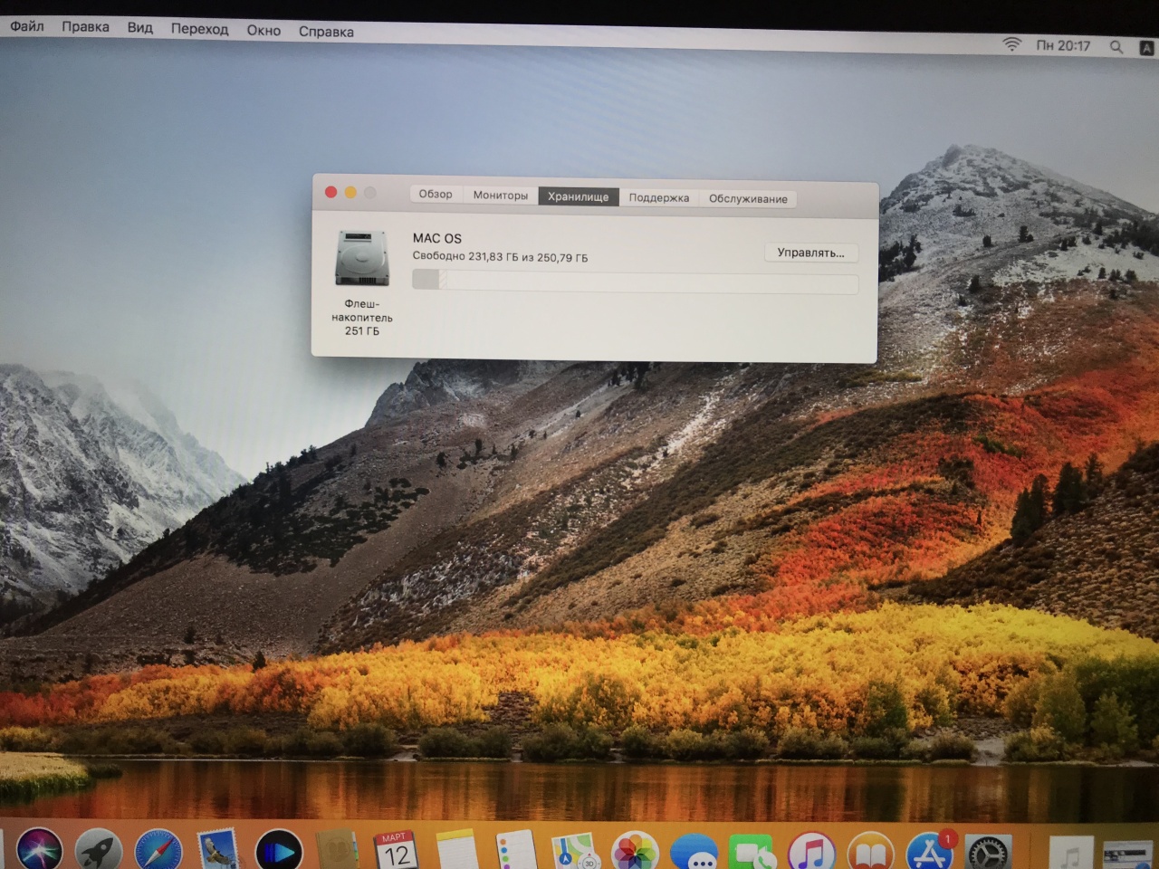Open the Обслуживание tab
The image size is (1159, 869).
(x=748, y=199)
